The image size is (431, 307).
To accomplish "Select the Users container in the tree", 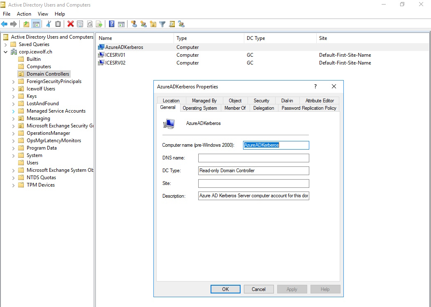I will (x=28, y=163).
